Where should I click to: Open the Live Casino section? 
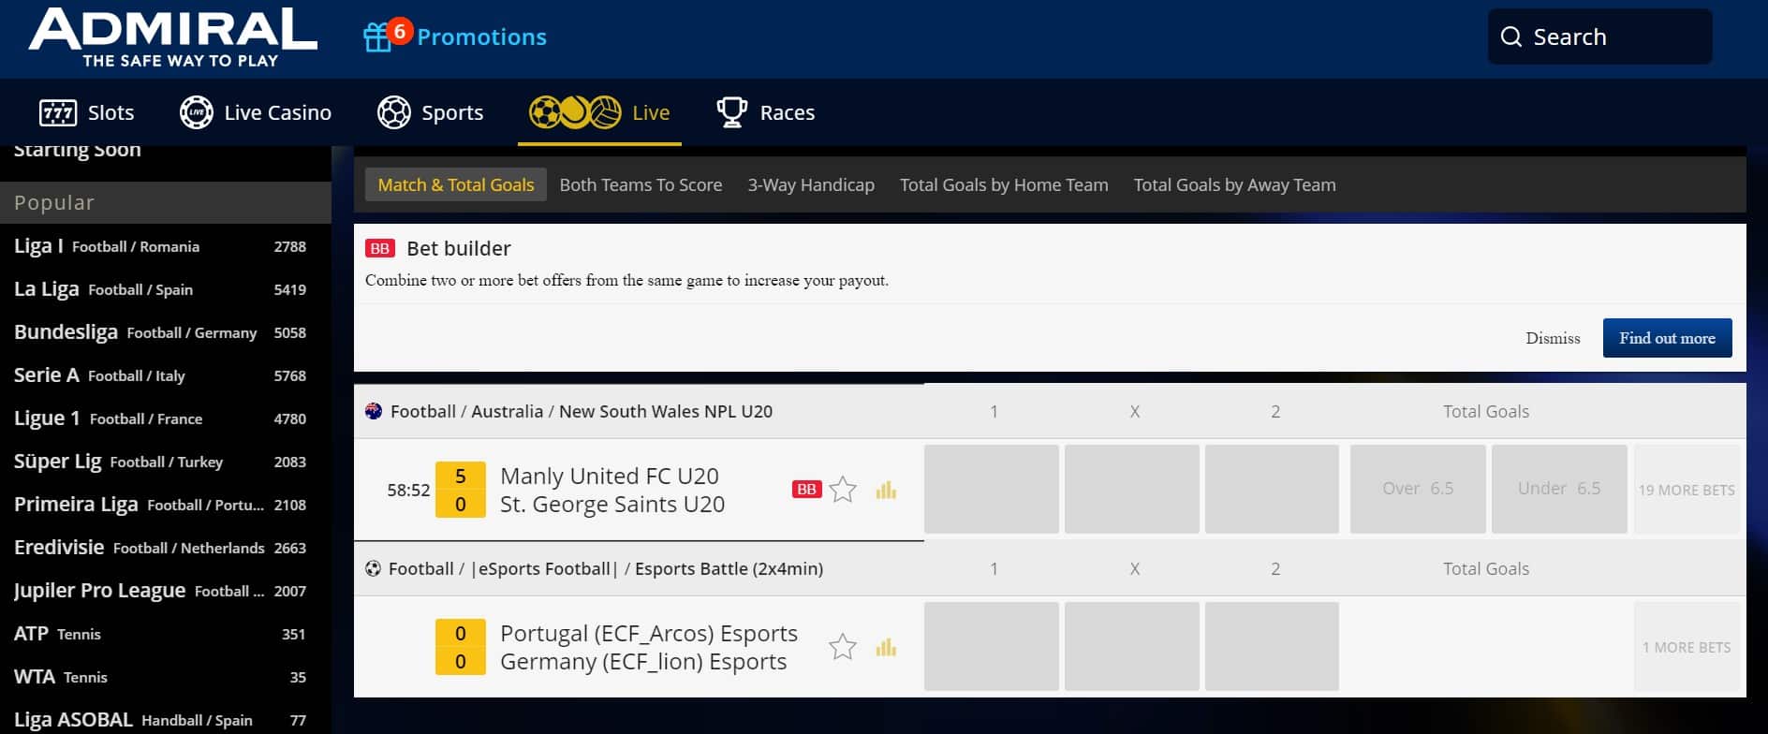click(256, 112)
